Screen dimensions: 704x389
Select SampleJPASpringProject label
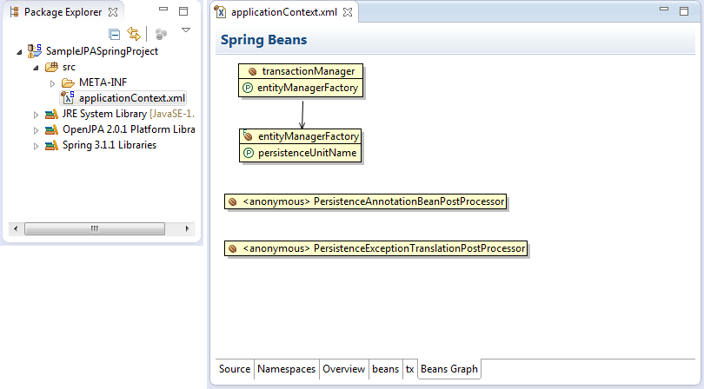coord(102,51)
